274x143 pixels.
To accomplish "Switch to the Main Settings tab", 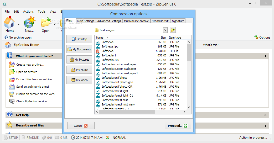I will point(86,21).
